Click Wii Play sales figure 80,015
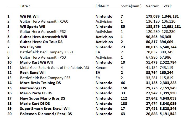Viewport: 188px width, 123px height. tap(152, 47)
